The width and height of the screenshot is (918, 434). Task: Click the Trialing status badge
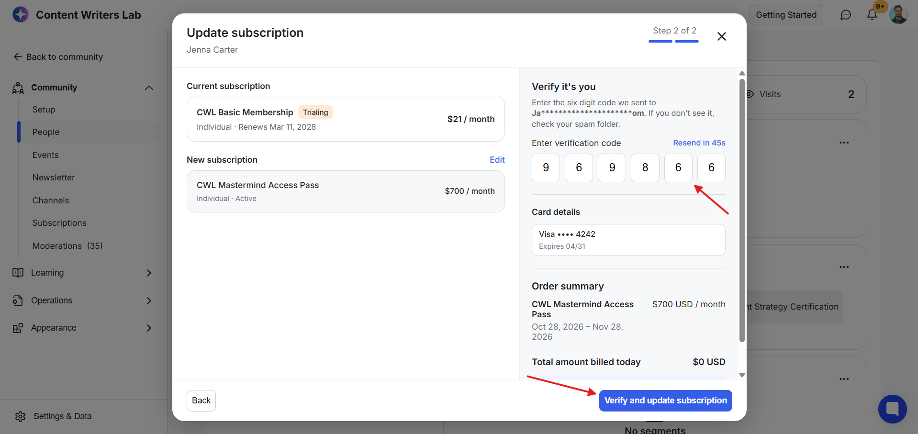(x=315, y=112)
